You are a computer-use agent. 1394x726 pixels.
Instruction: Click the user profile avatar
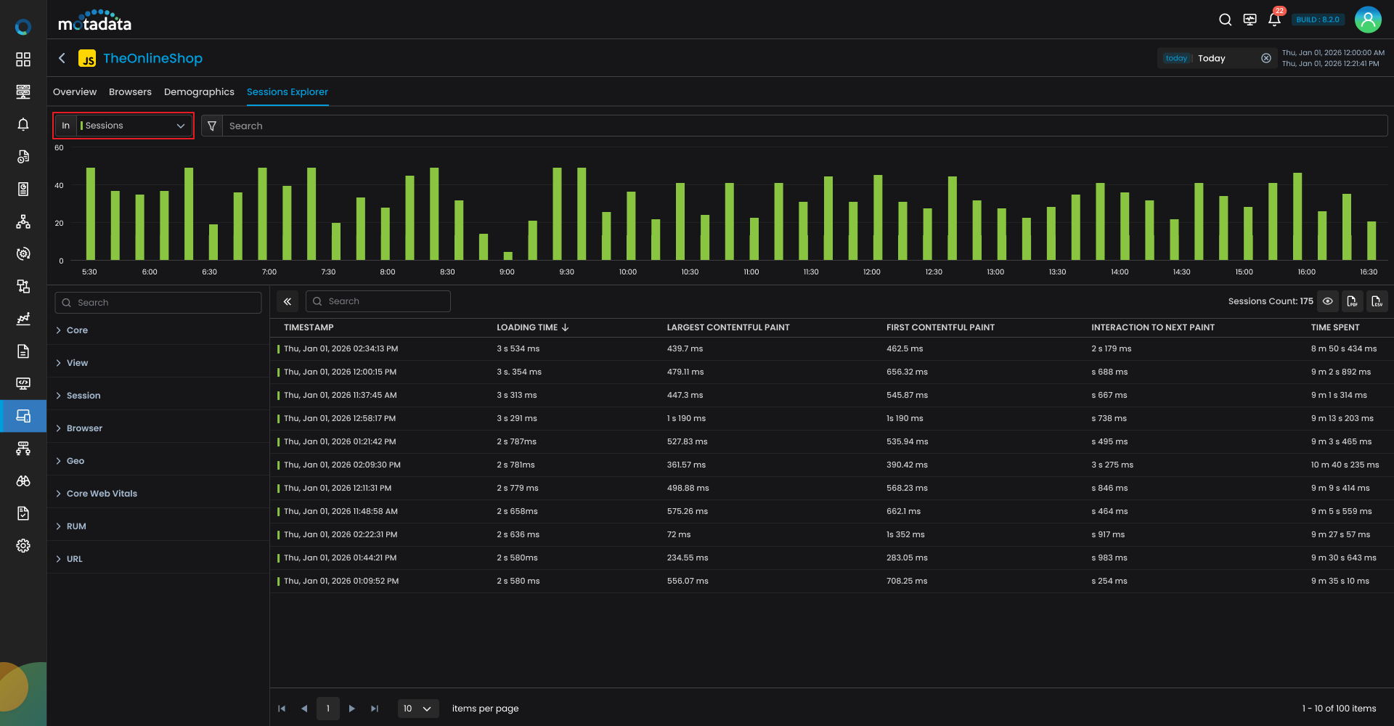coord(1368,20)
